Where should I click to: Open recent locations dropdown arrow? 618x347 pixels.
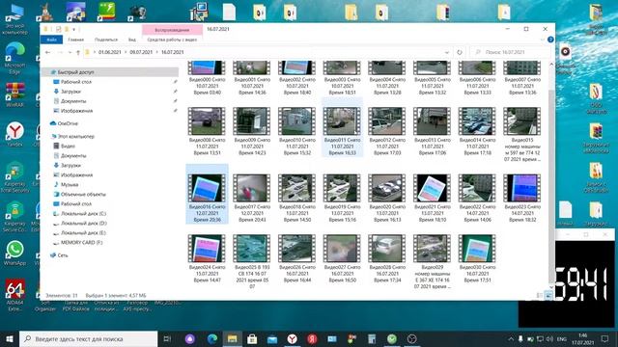tap(70, 52)
